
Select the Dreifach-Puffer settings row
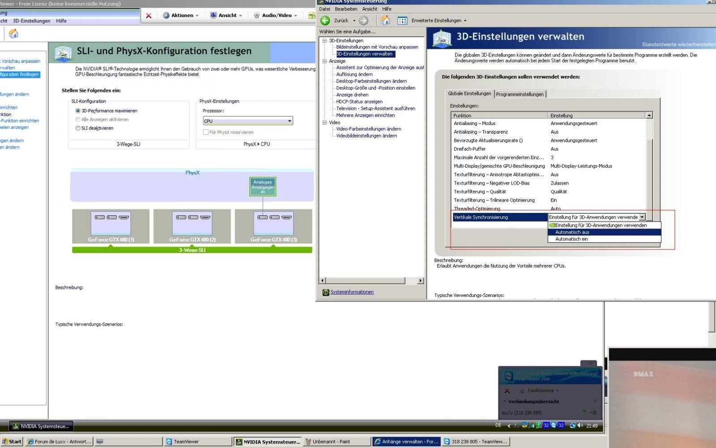[x=549, y=149]
